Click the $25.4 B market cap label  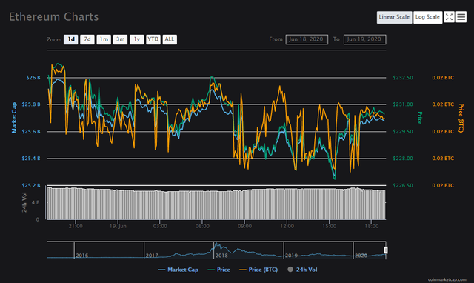31,159
